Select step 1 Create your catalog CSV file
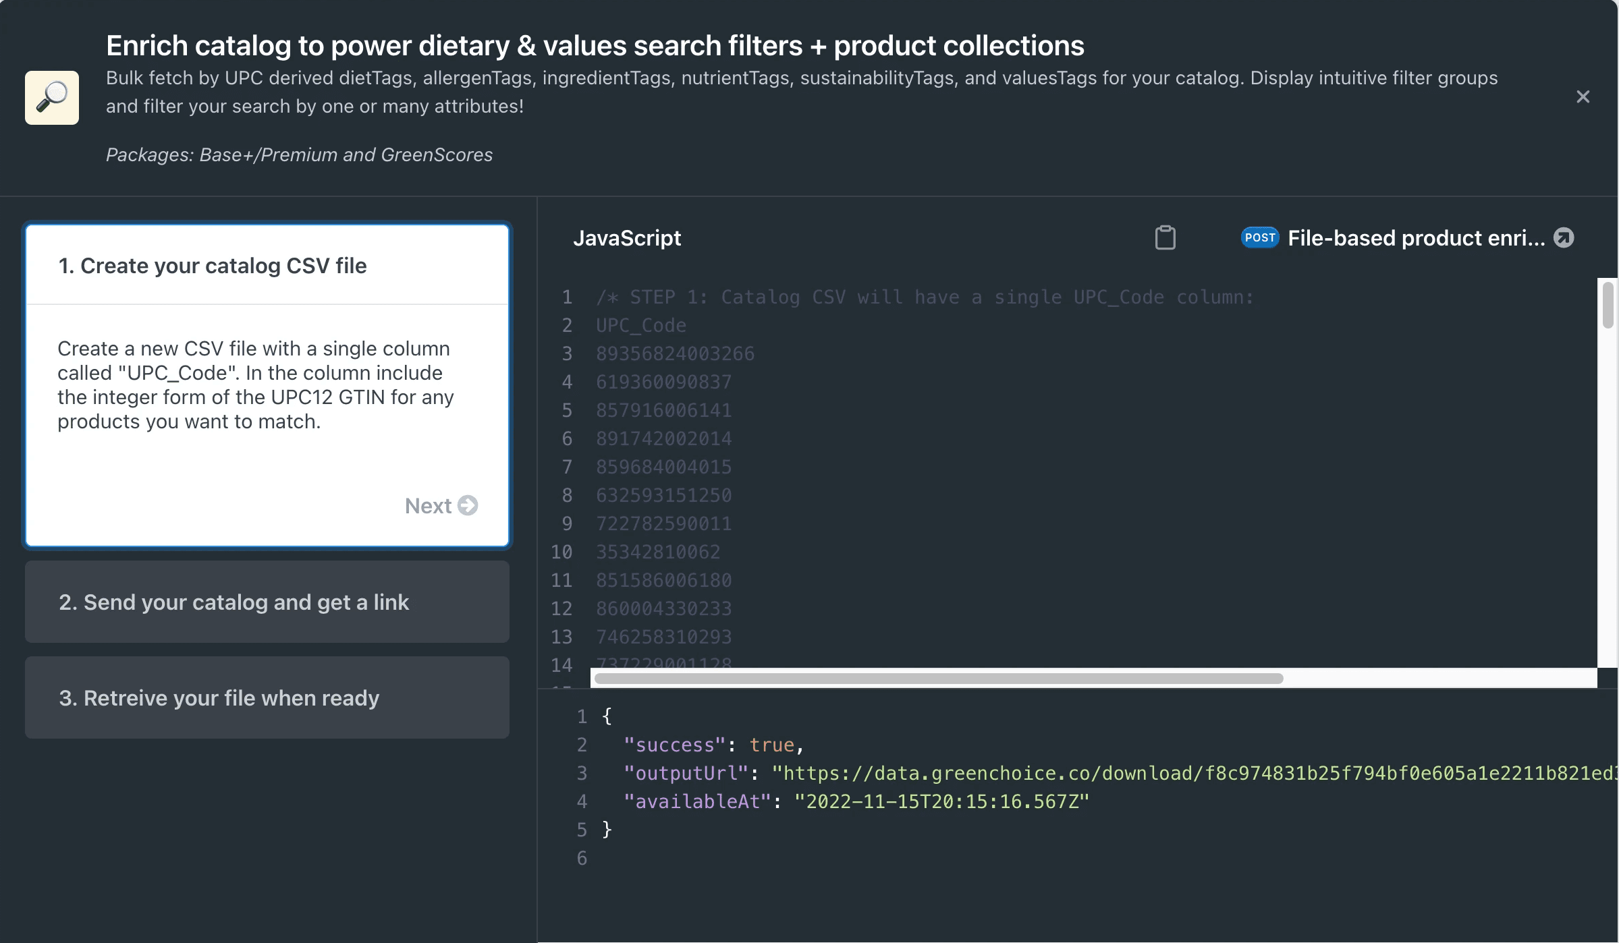The height and width of the screenshot is (943, 1619). click(213, 266)
